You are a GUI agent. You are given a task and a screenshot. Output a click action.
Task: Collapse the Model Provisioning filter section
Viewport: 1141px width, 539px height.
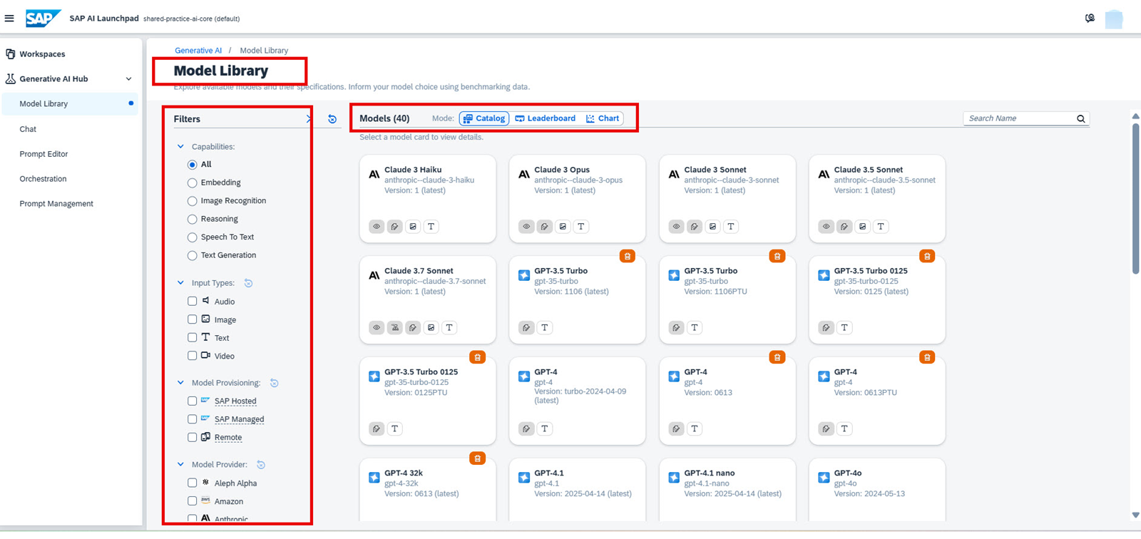(x=180, y=383)
